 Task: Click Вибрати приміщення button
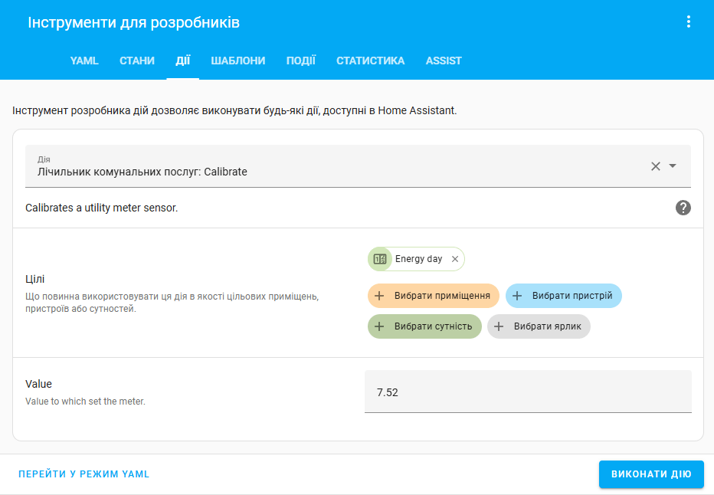(x=433, y=296)
